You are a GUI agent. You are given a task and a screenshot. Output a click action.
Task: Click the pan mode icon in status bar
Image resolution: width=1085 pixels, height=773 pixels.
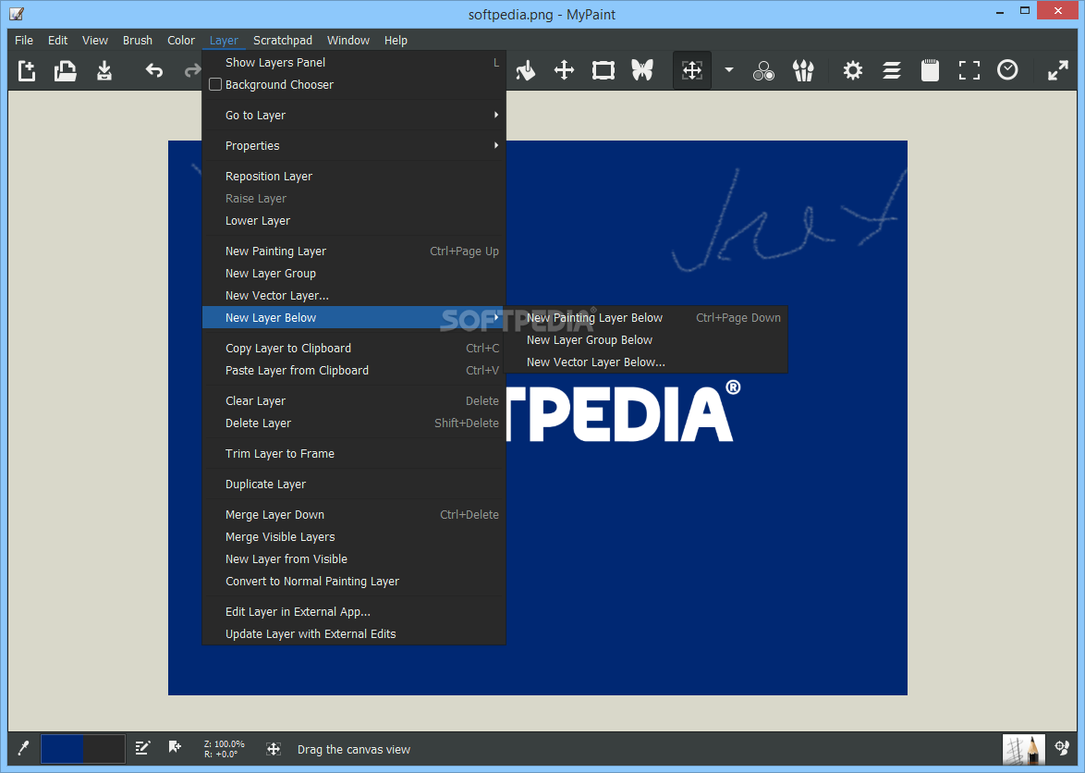274,749
